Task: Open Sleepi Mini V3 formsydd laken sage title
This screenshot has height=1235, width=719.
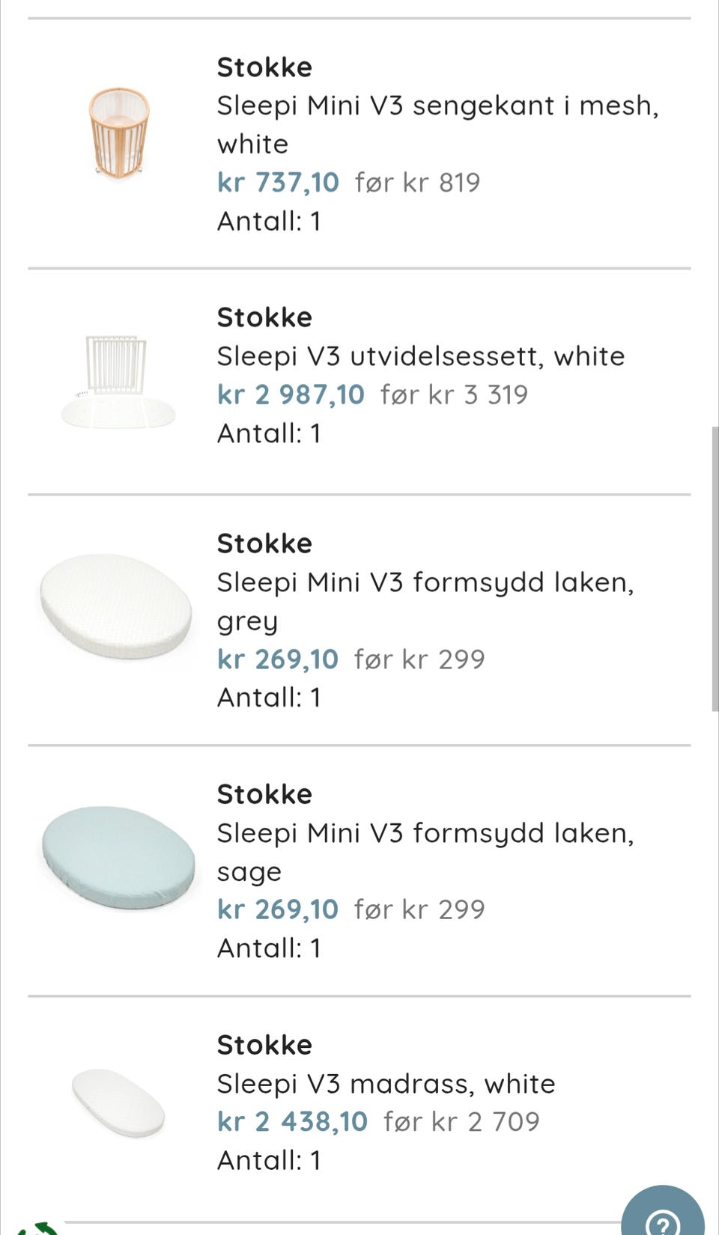Action: [x=425, y=852]
